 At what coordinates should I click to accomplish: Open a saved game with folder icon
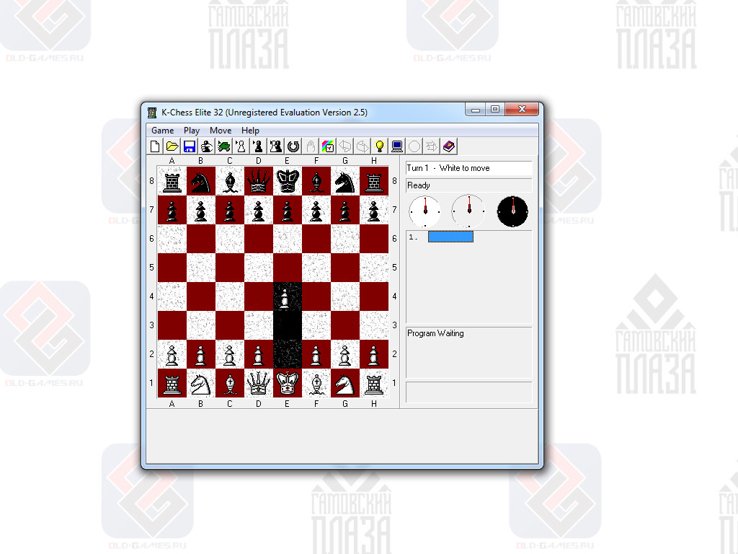tap(172, 146)
